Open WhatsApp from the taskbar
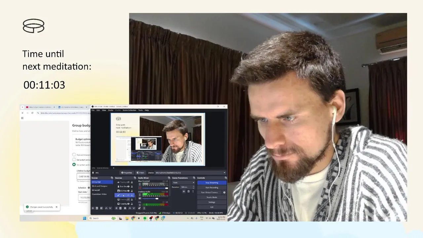Image resolution: width=423 pixels, height=238 pixels. (163, 218)
